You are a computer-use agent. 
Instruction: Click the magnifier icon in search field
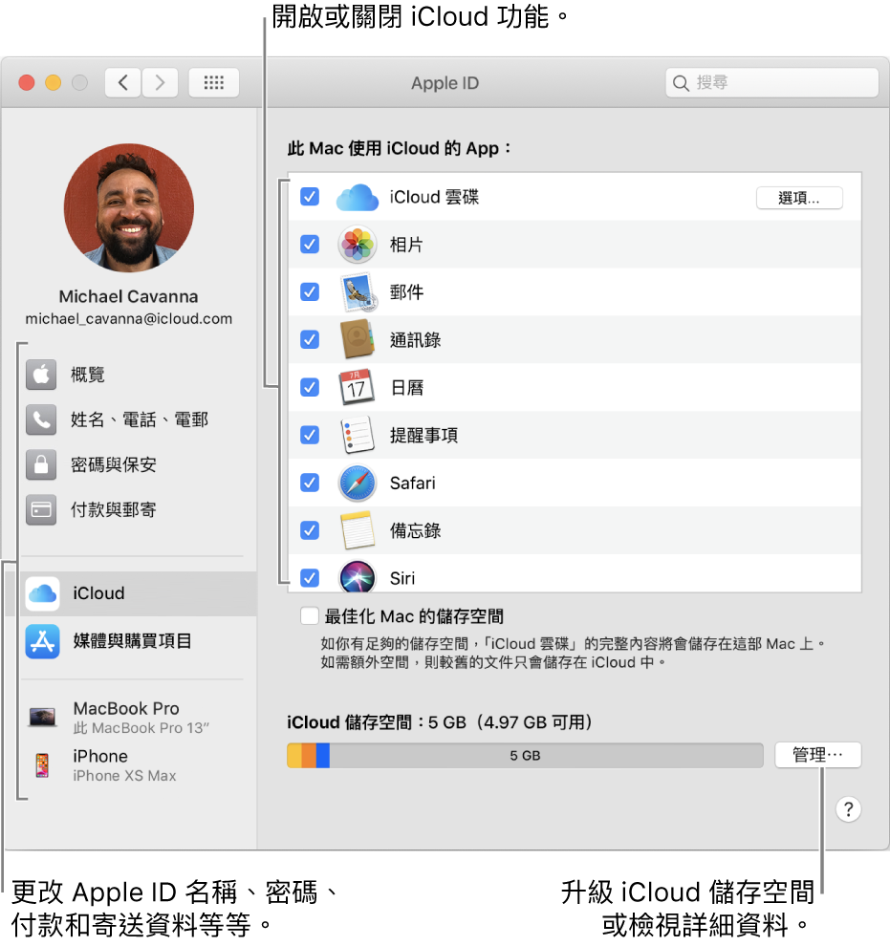click(x=681, y=82)
